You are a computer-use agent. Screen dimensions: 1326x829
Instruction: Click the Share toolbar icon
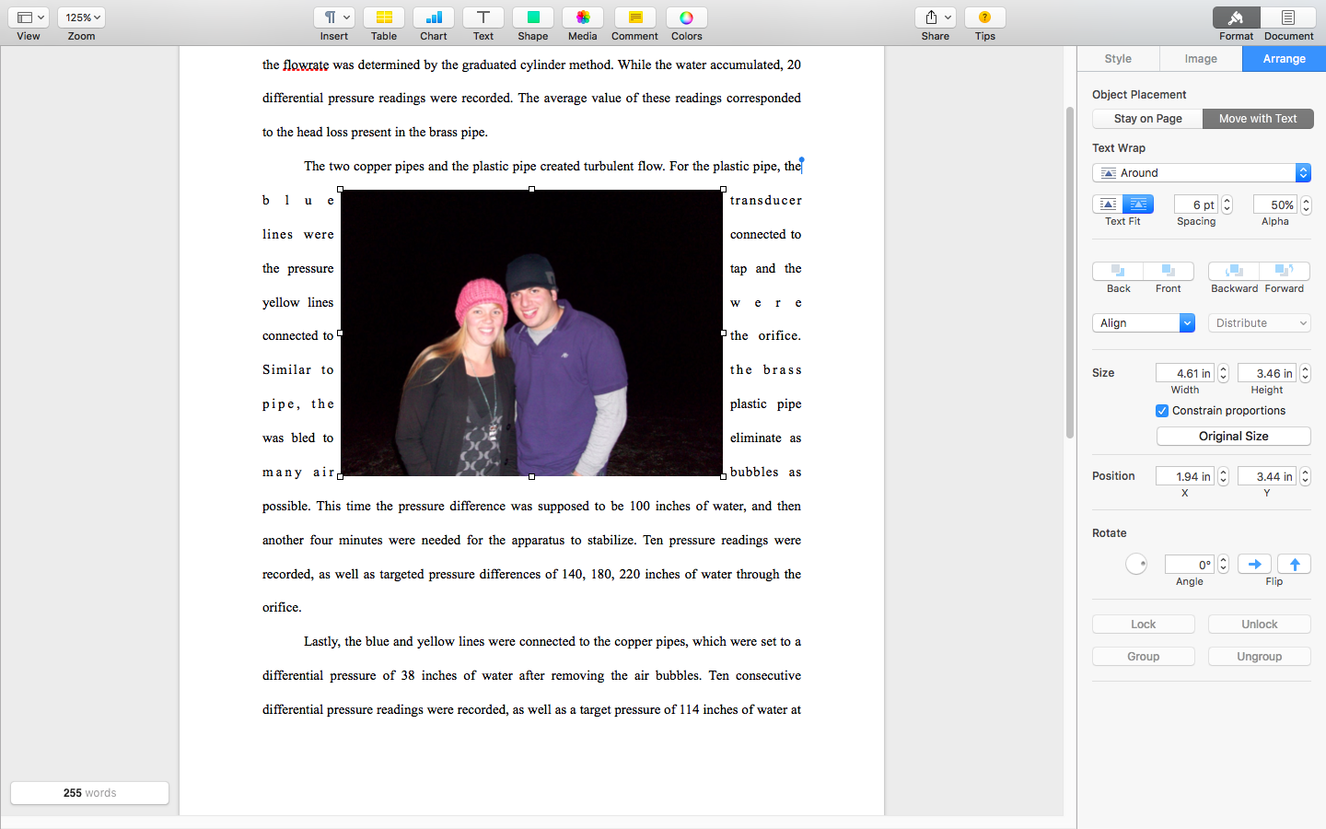point(936,18)
